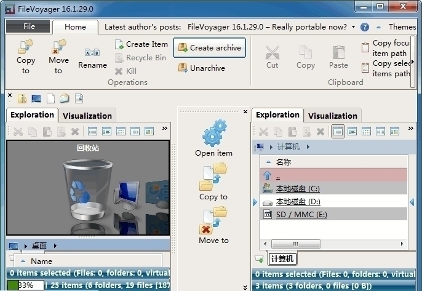
Task: Click the Paste clipboard icon
Action: click(338, 57)
